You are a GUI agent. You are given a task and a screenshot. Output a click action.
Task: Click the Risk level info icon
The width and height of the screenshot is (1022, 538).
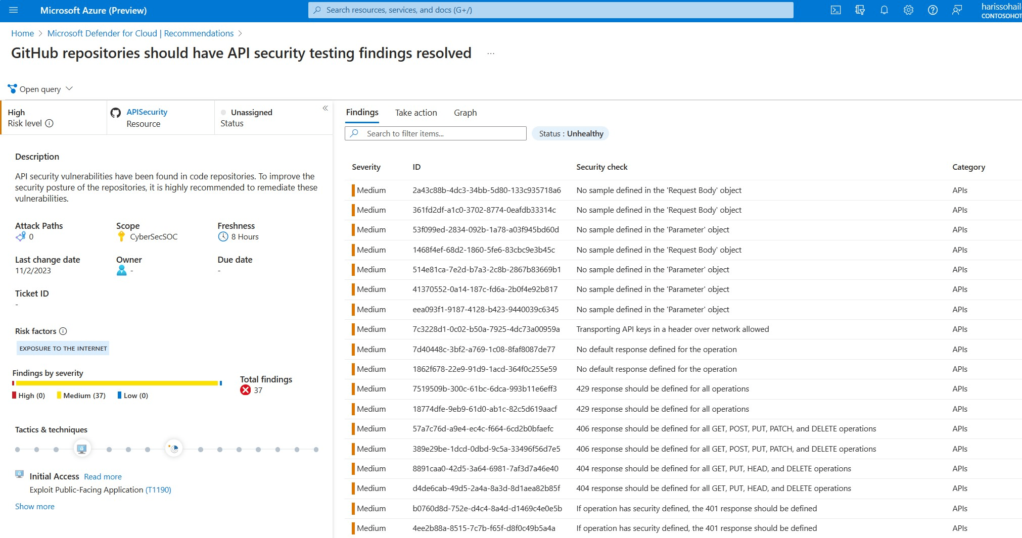point(49,123)
